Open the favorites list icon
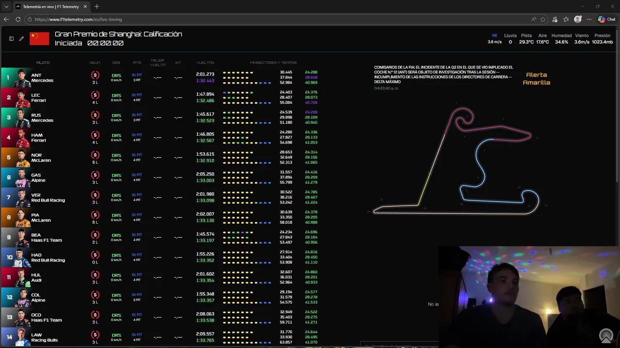Image resolution: width=620 pixels, height=348 pixels. point(566,19)
